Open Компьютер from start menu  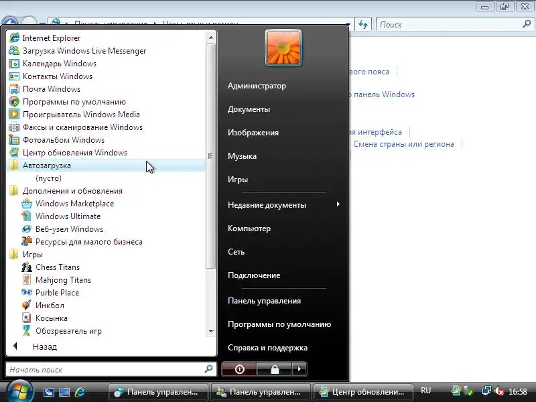pyautogui.click(x=249, y=228)
